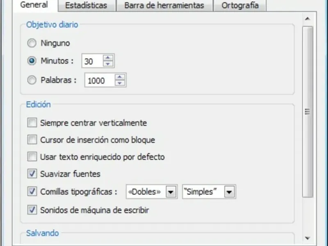Decrease the Minutos value with down arrow
The height and width of the screenshot is (246, 328).
point(108,64)
